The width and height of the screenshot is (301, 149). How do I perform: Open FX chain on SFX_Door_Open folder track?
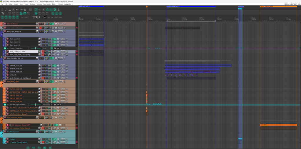tap(51, 82)
